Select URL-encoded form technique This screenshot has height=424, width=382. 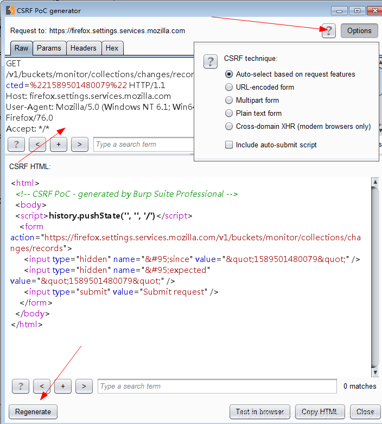(x=260, y=87)
